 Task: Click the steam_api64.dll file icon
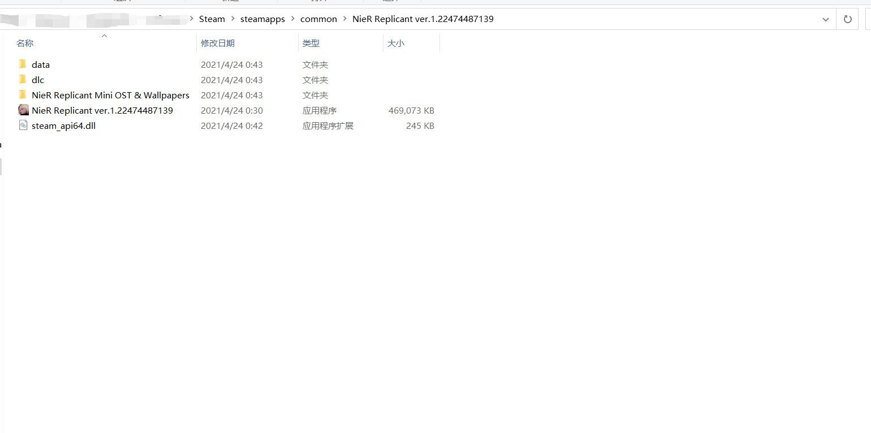(x=23, y=125)
